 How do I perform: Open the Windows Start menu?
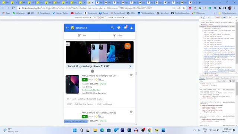point(75,130)
